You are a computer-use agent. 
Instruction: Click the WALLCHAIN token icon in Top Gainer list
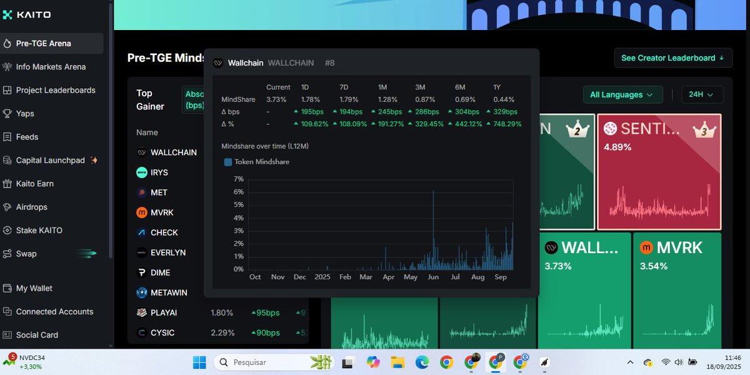pyautogui.click(x=142, y=152)
